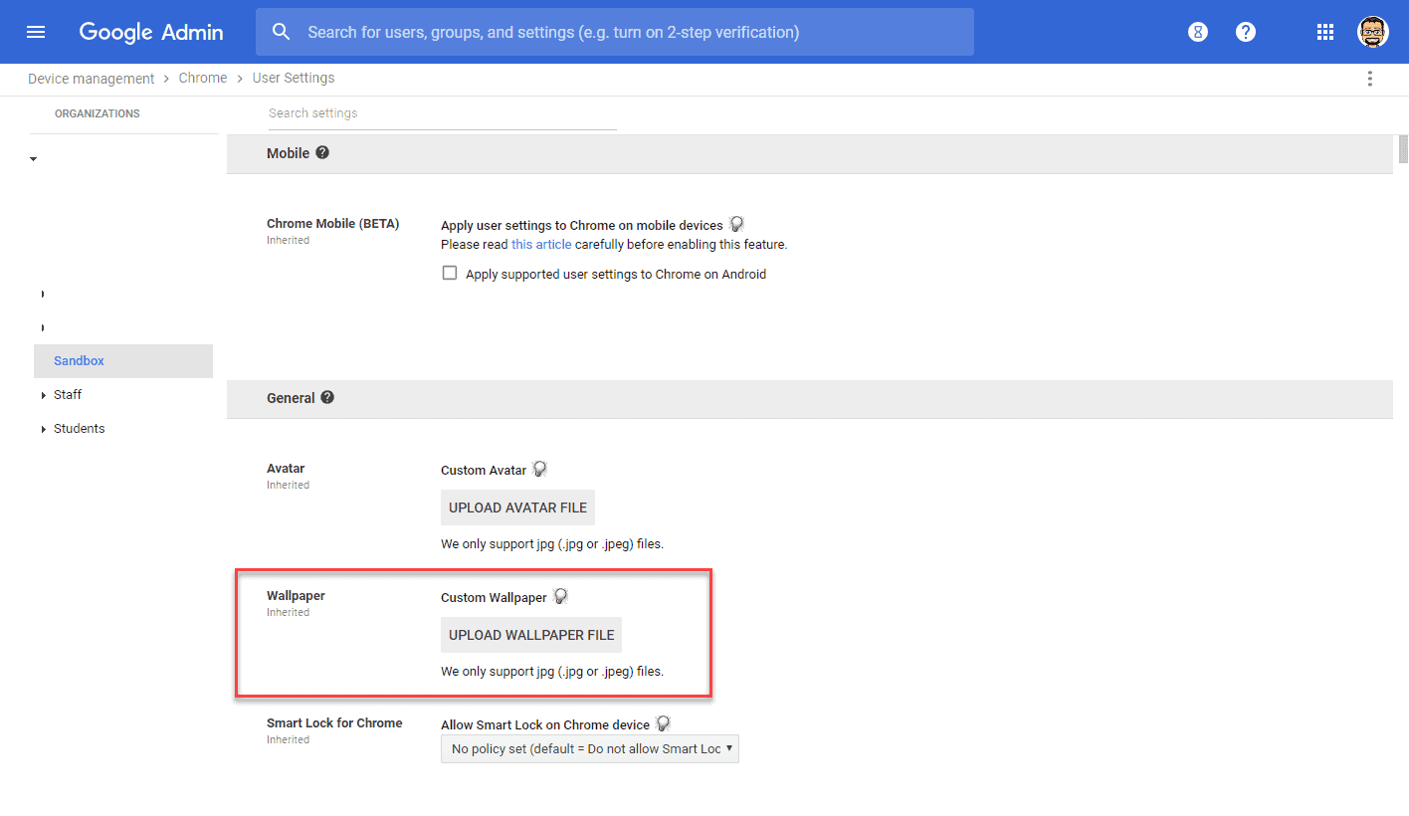
Task: Click the vertical scrollbar thumb
Action: [1404, 149]
